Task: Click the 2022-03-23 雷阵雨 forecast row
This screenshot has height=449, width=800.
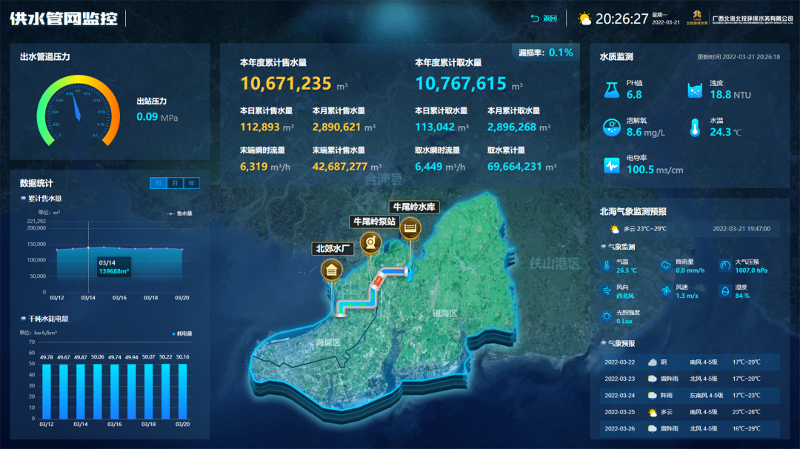Action: (690, 379)
